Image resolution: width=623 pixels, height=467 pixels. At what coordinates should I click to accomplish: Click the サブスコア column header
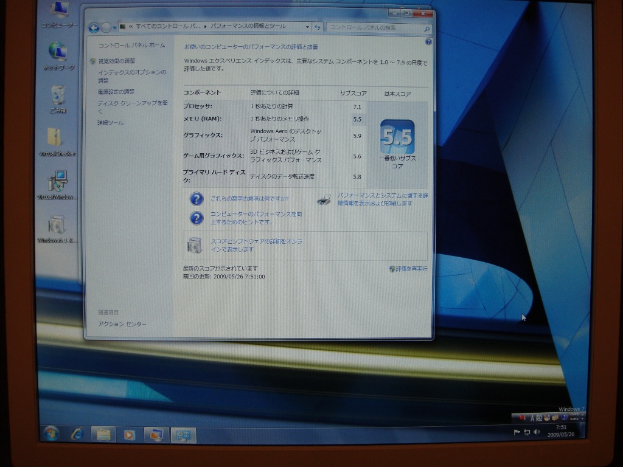(353, 93)
